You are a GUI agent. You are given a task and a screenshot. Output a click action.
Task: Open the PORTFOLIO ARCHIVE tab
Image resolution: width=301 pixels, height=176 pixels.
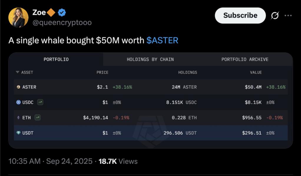click(245, 59)
